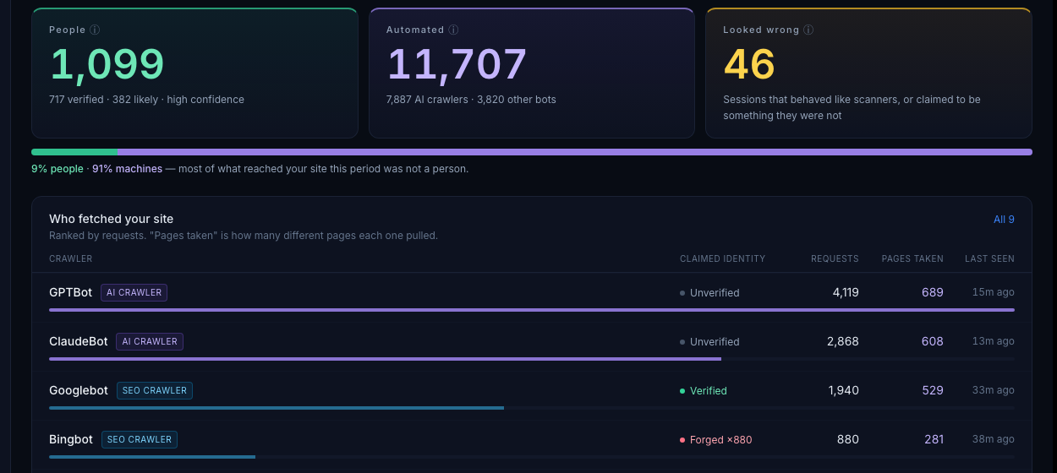The height and width of the screenshot is (473, 1057).
Task: Click the Who fetched your site heading
Action: point(111,219)
